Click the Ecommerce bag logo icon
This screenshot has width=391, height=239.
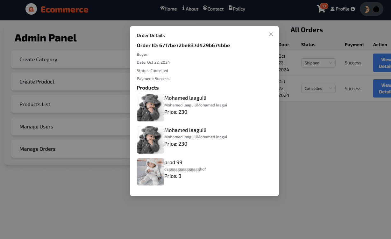(x=31, y=9)
